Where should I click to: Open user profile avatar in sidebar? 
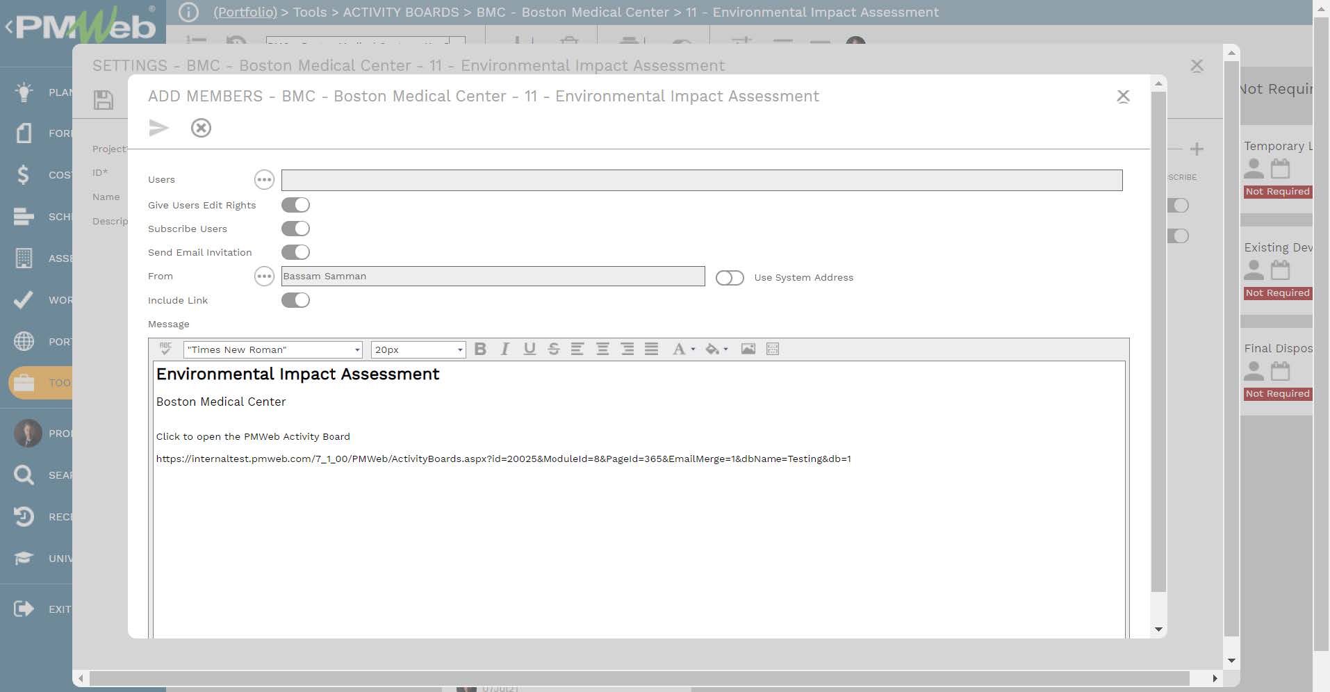pyautogui.click(x=28, y=434)
